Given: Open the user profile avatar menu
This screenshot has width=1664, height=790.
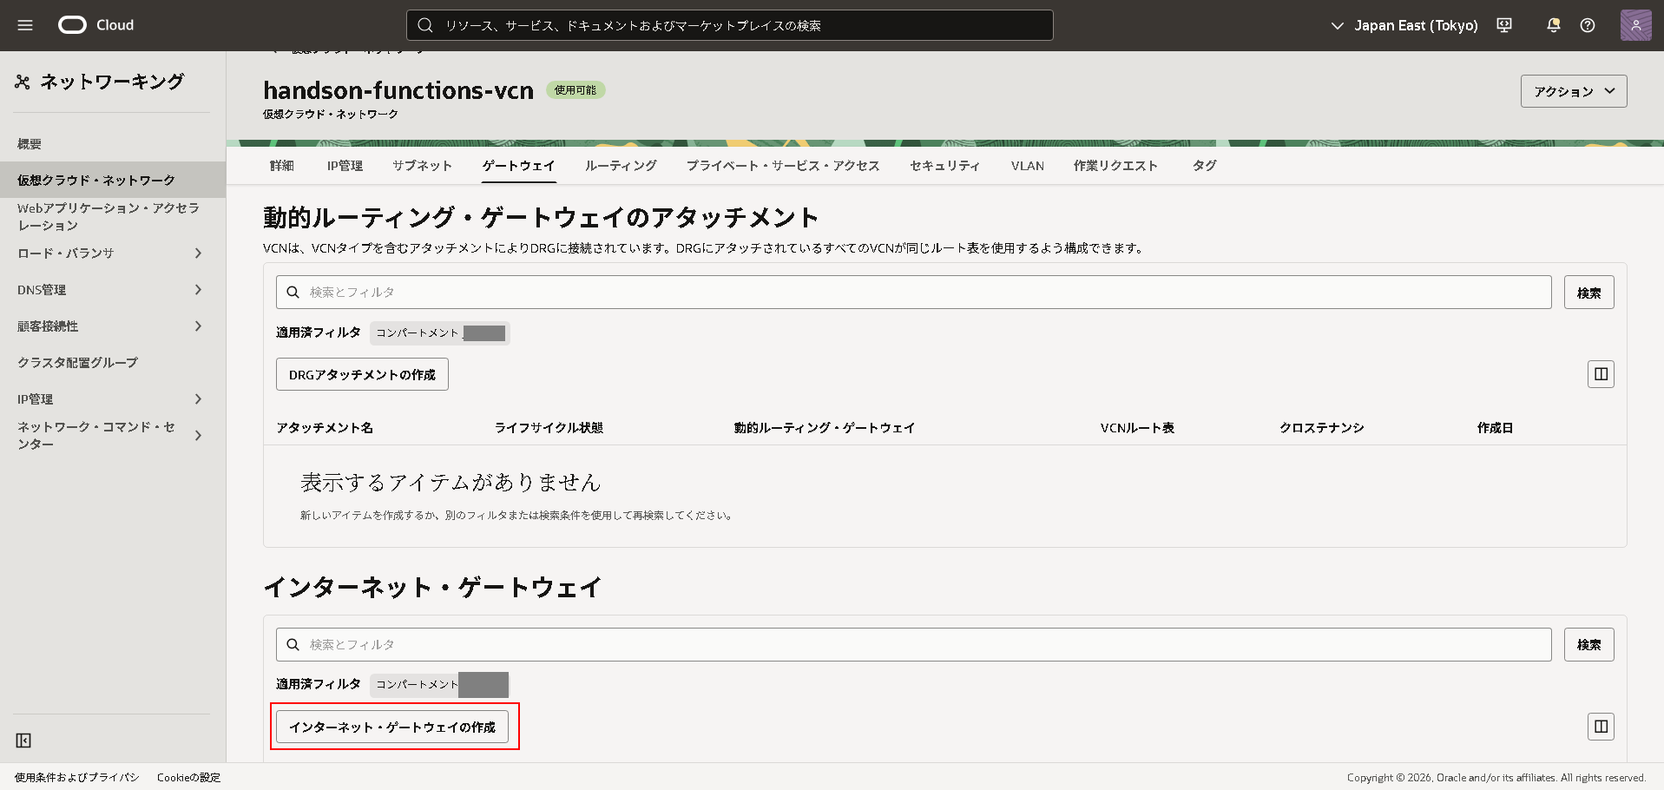Looking at the screenshot, I should pos(1636,25).
